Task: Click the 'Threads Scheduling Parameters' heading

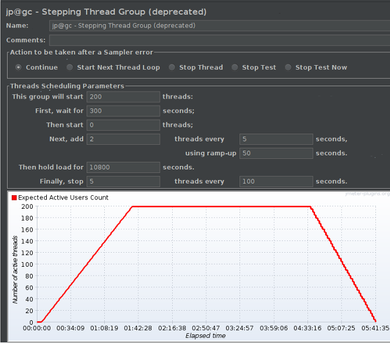Action: click(x=67, y=86)
